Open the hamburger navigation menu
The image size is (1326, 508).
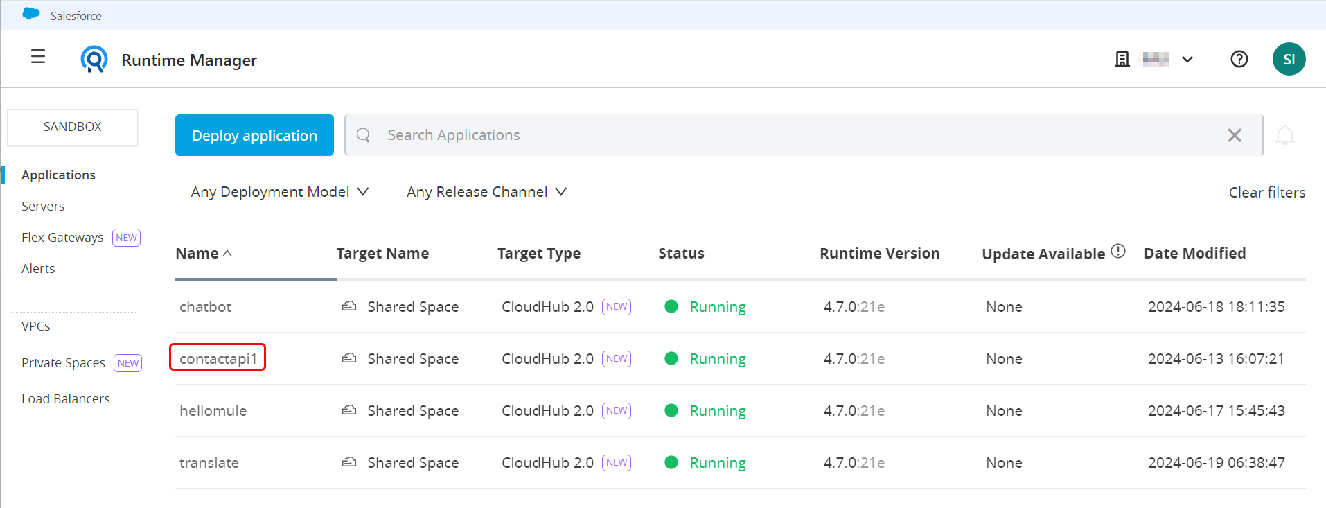[38, 57]
